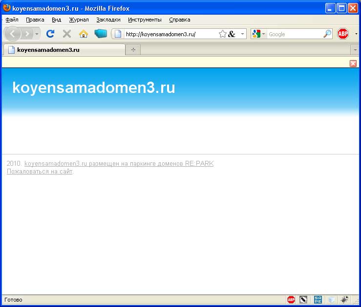Stop loading with the X icon

tap(67, 34)
